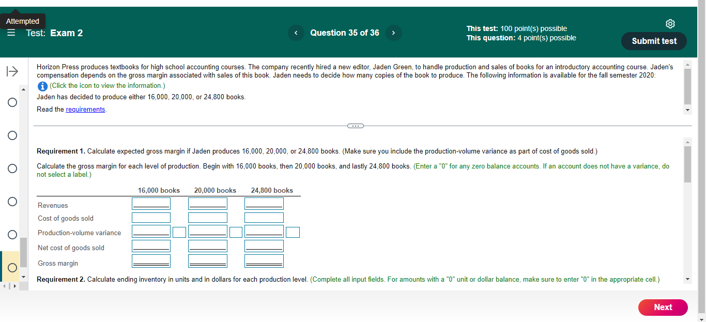Open the variance label dropdown for 20,000 books
This screenshot has width=706, height=322.
pos(236,232)
